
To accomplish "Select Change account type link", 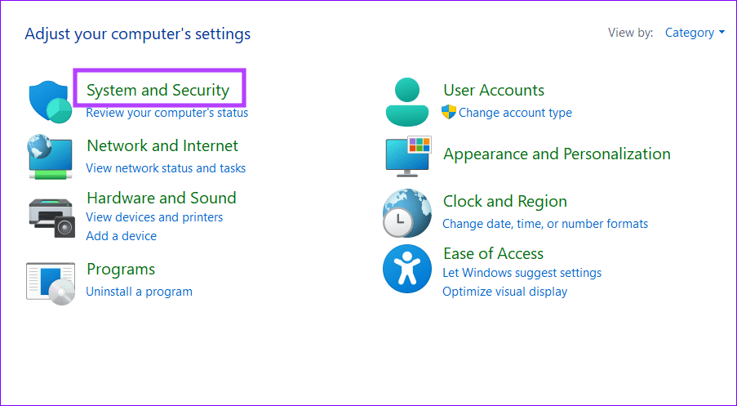I will [515, 113].
